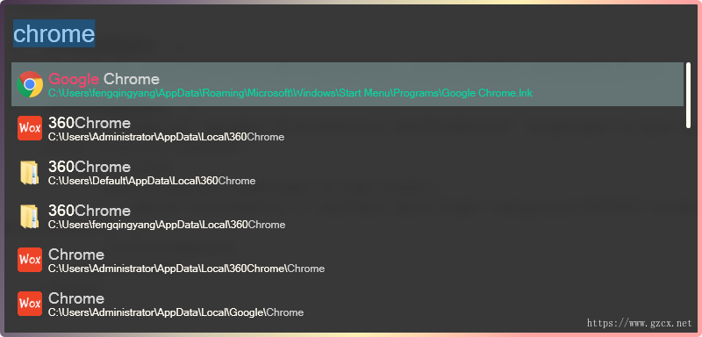Click the results list vertical scrollbar thumb
Screen dimensions: 702x337
point(688,96)
